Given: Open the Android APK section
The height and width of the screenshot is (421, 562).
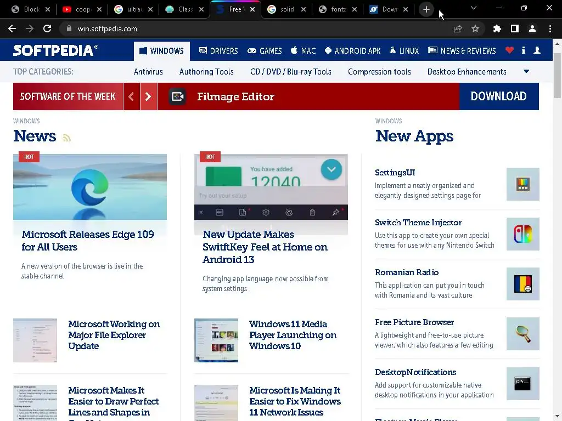Looking at the screenshot, I should tap(352, 51).
